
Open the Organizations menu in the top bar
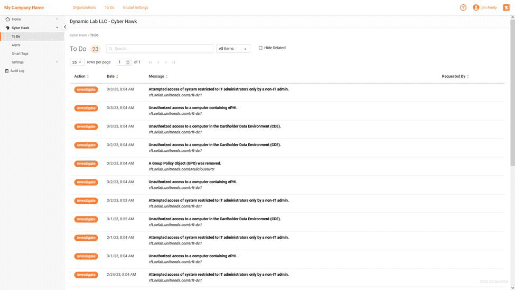(85, 7)
